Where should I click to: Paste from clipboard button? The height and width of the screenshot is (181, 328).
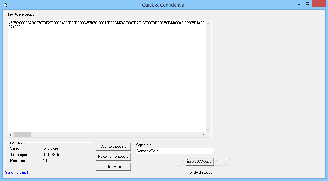(x=113, y=157)
